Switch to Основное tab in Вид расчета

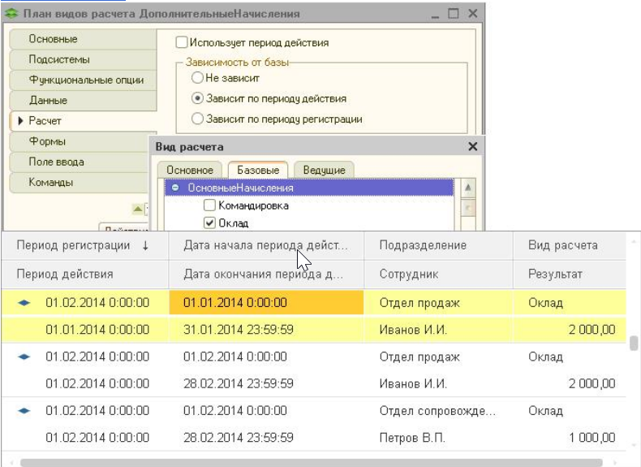190,170
